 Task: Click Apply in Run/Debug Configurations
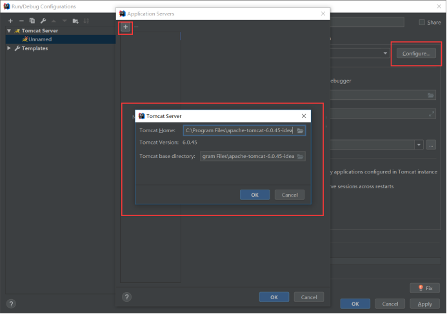[x=425, y=304]
